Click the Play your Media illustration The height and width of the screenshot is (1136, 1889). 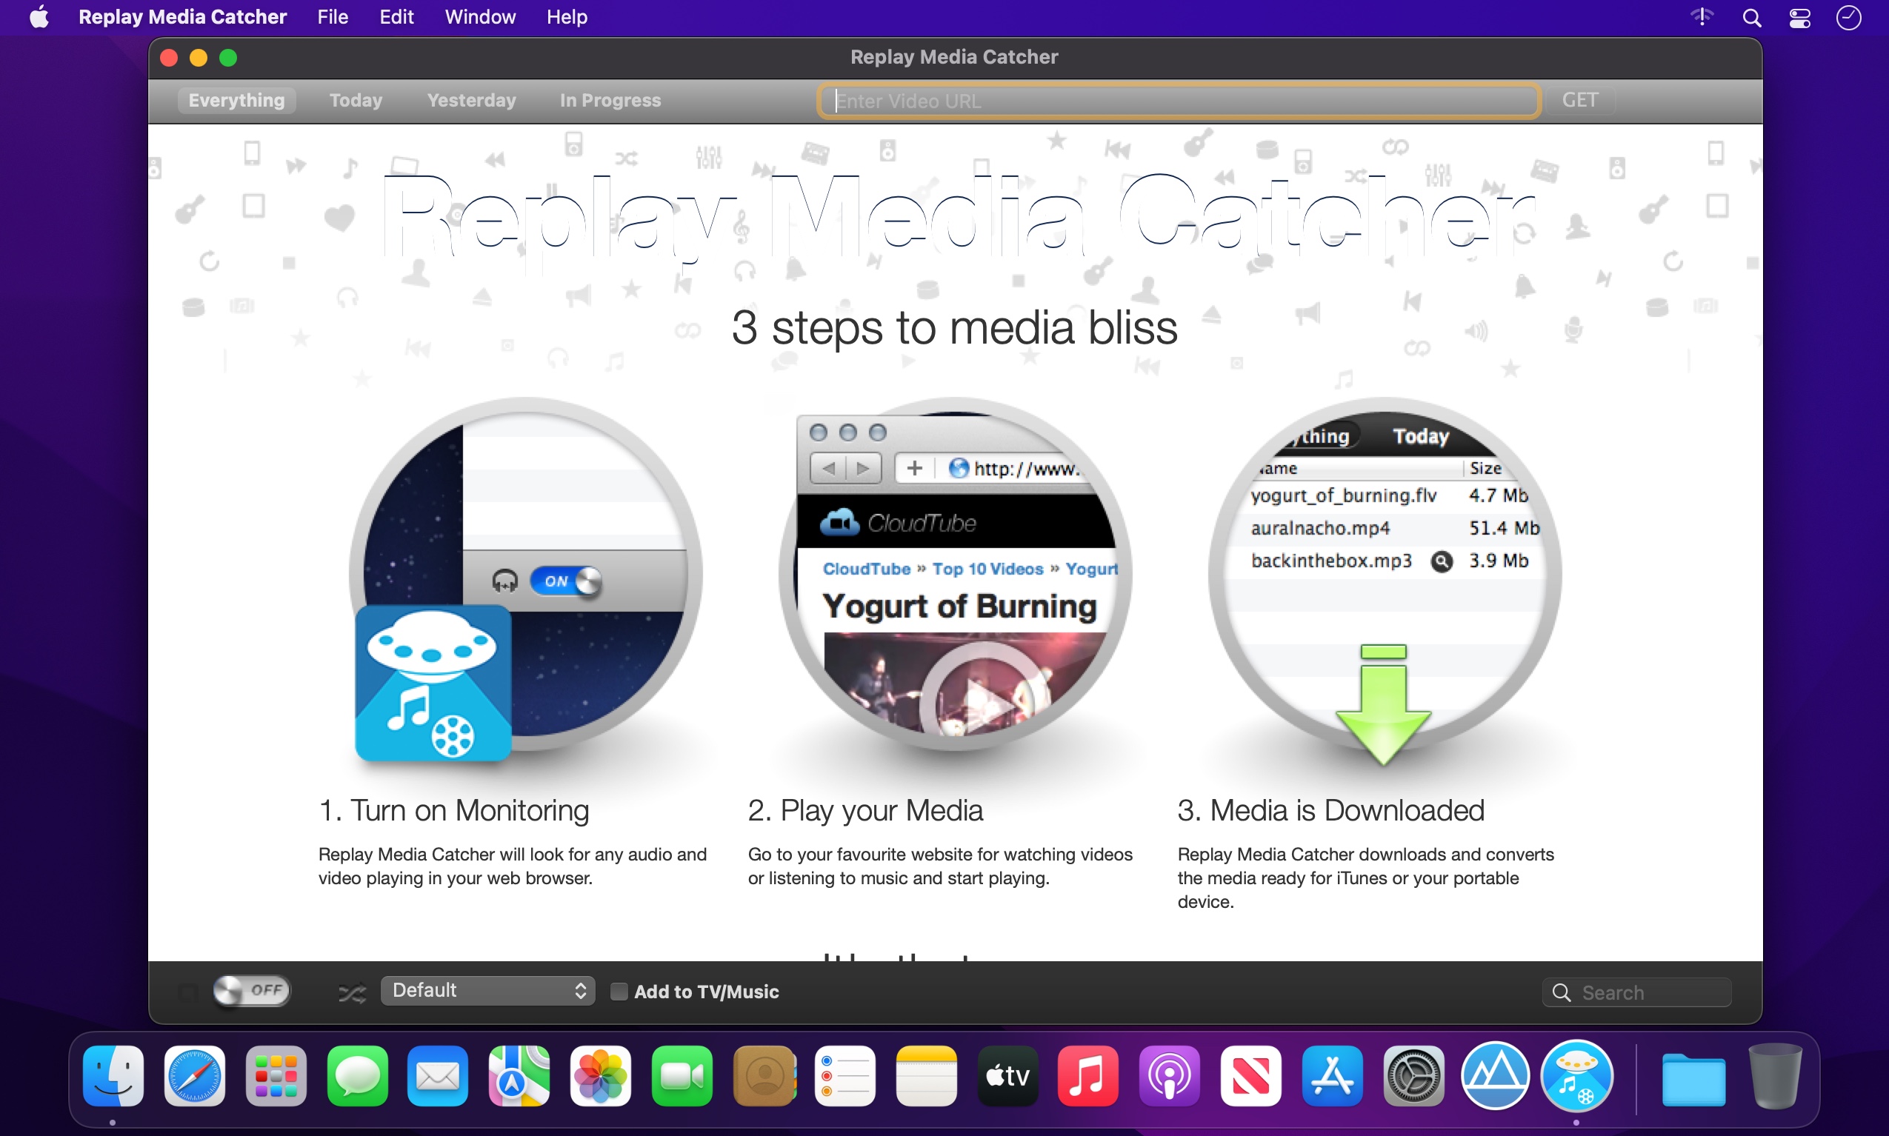point(955,574)
